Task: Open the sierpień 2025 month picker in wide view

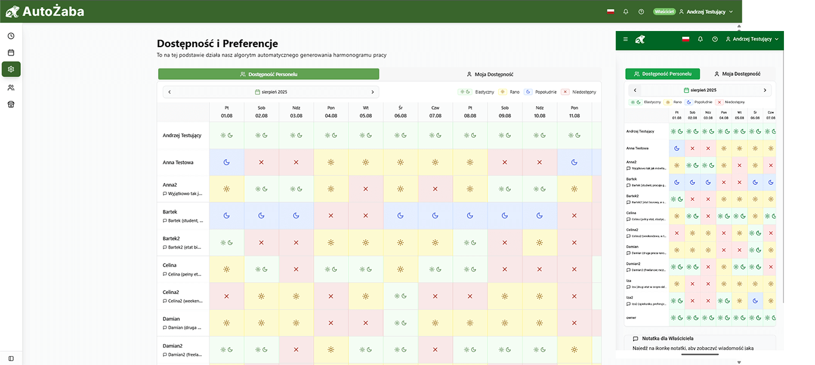Action: 271,92
